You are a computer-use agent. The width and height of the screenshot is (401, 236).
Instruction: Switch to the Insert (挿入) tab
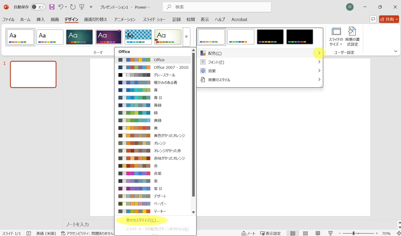coord(40,20)
